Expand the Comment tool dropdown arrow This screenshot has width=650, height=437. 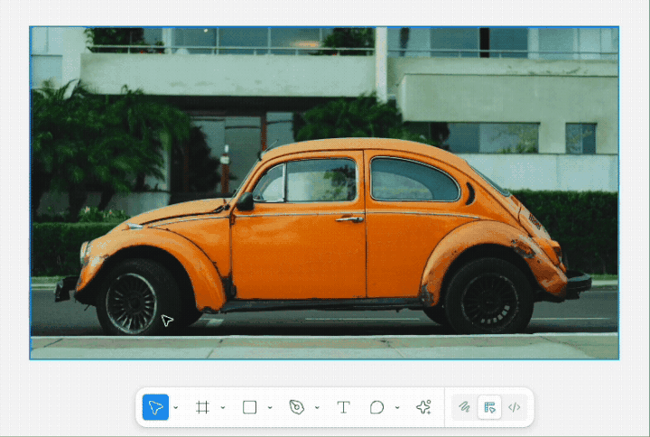click(x=397, y=407)
